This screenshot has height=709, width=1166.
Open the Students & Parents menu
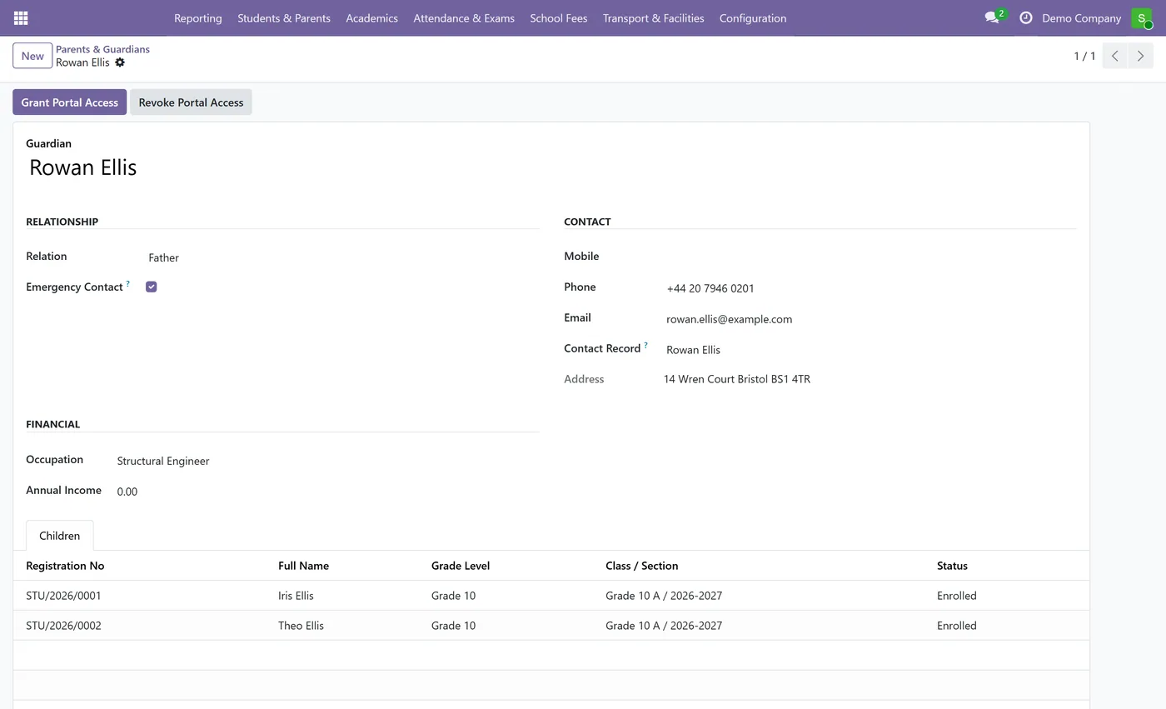pyautogui.click(x=284, y=17)
